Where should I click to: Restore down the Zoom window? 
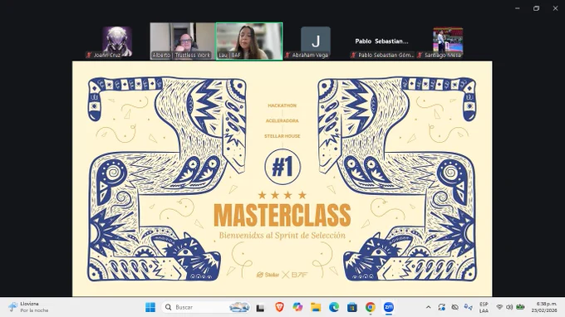pos(536,8)
